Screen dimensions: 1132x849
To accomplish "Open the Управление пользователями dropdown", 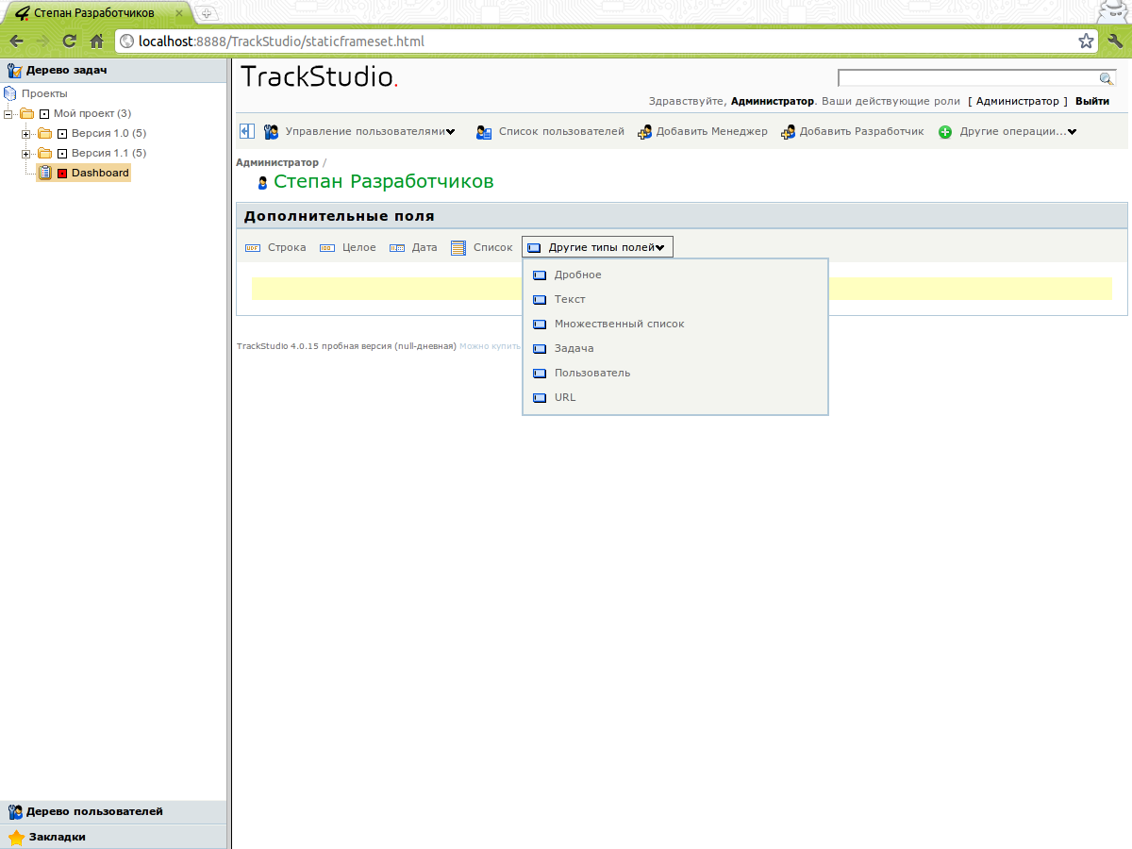I will click(x=370, y=132).
